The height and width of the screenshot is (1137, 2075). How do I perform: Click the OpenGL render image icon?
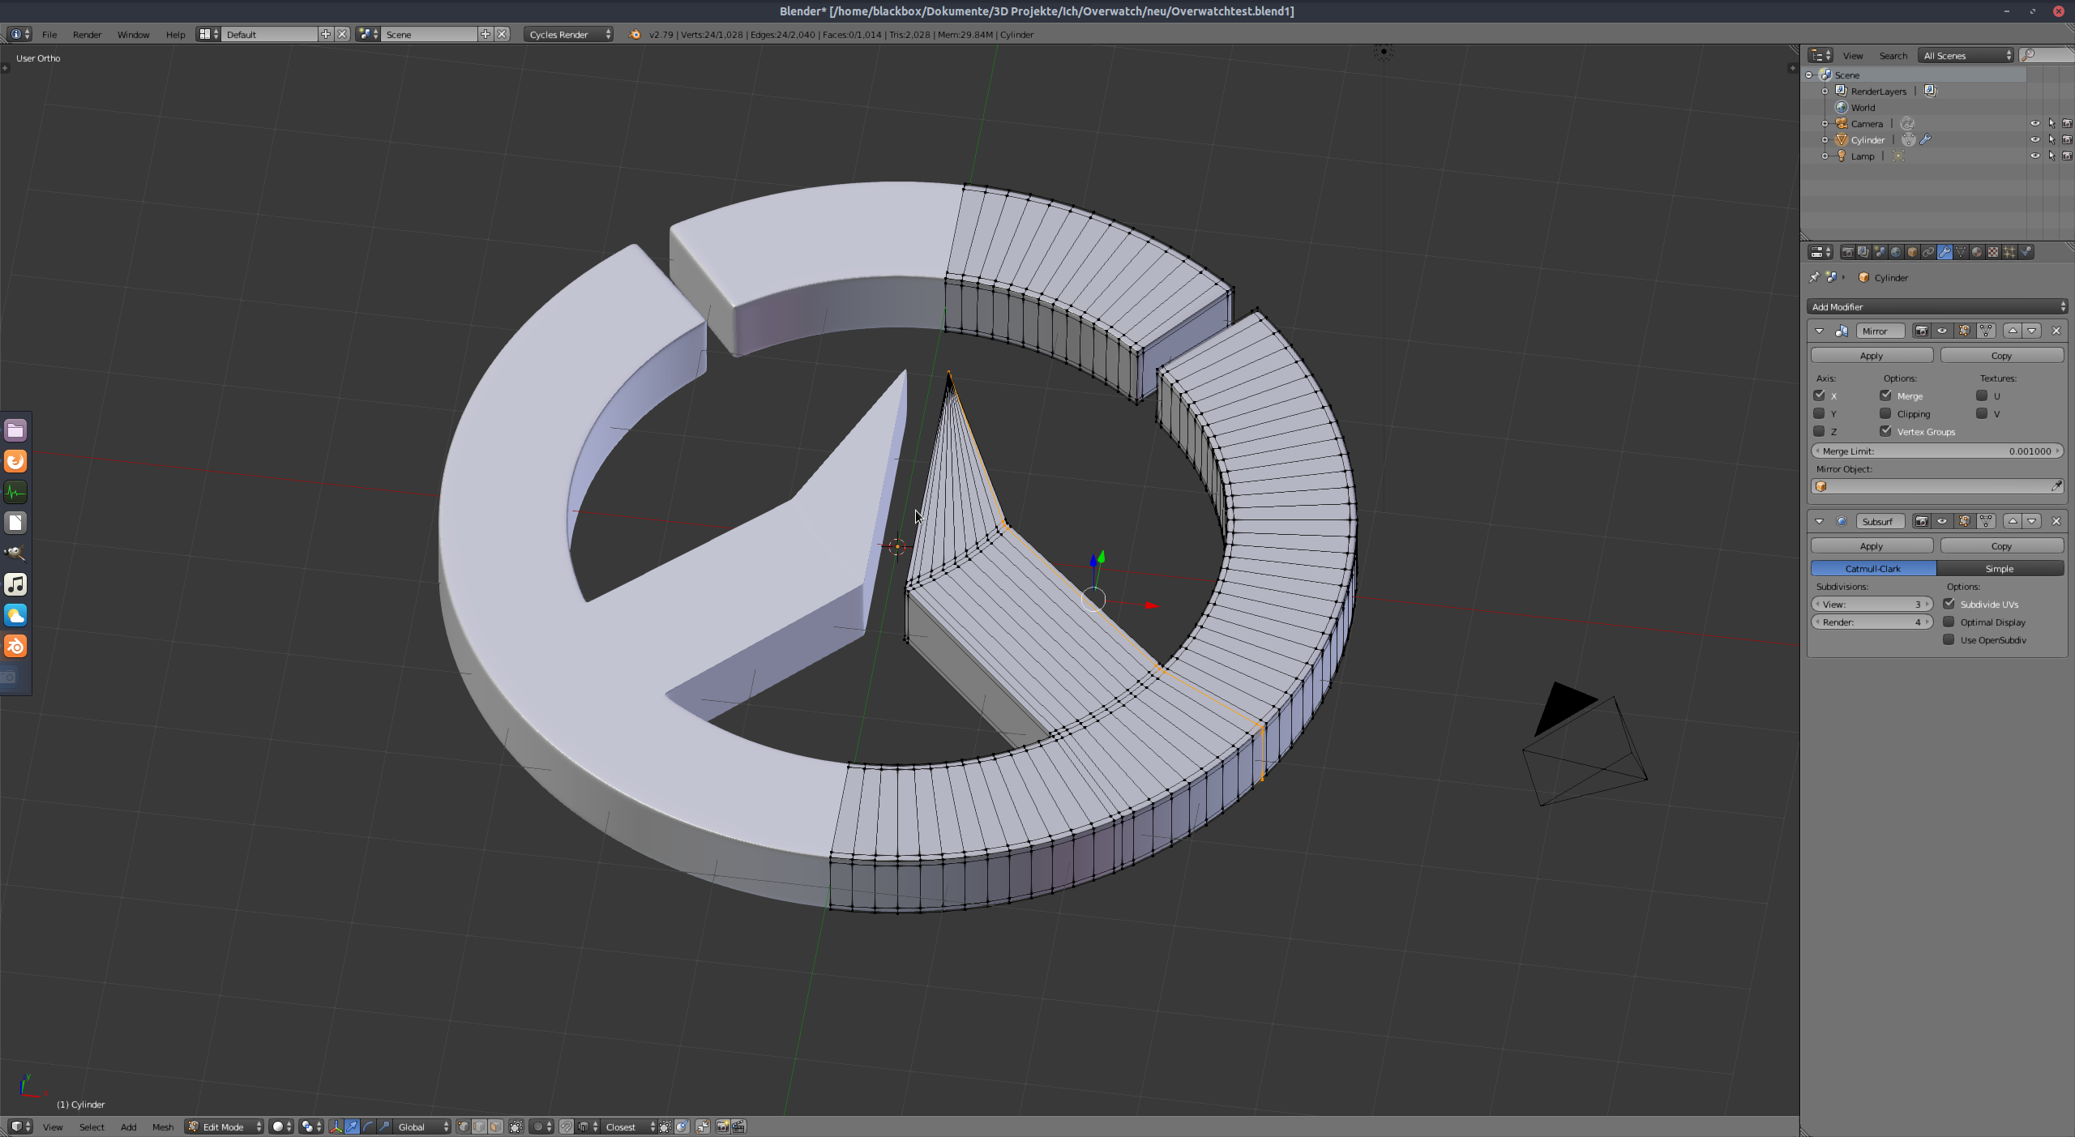click(722, 1126)
